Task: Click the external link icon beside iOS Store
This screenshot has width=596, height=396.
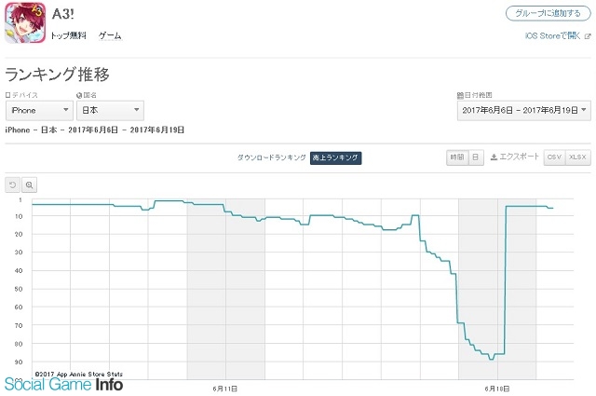Action: coord(588,36)
